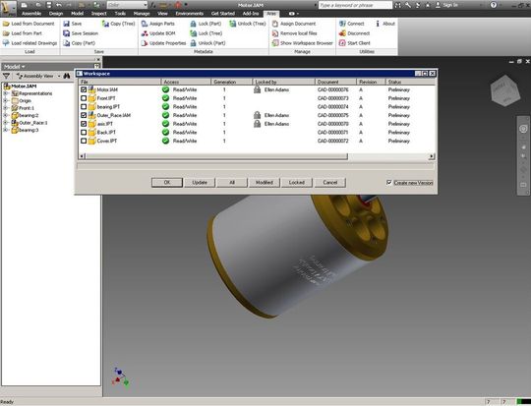Click the Unlock (Part) icon
The width and height of the screenshot is (531, 406).
pyautogui.click(x=193, y=43)
